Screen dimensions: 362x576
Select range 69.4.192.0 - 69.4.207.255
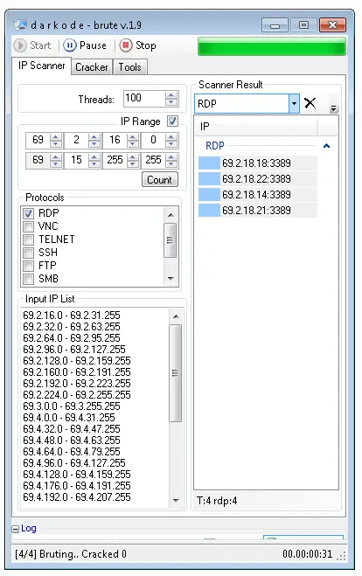pyautogui.click(x=77, y=497)
